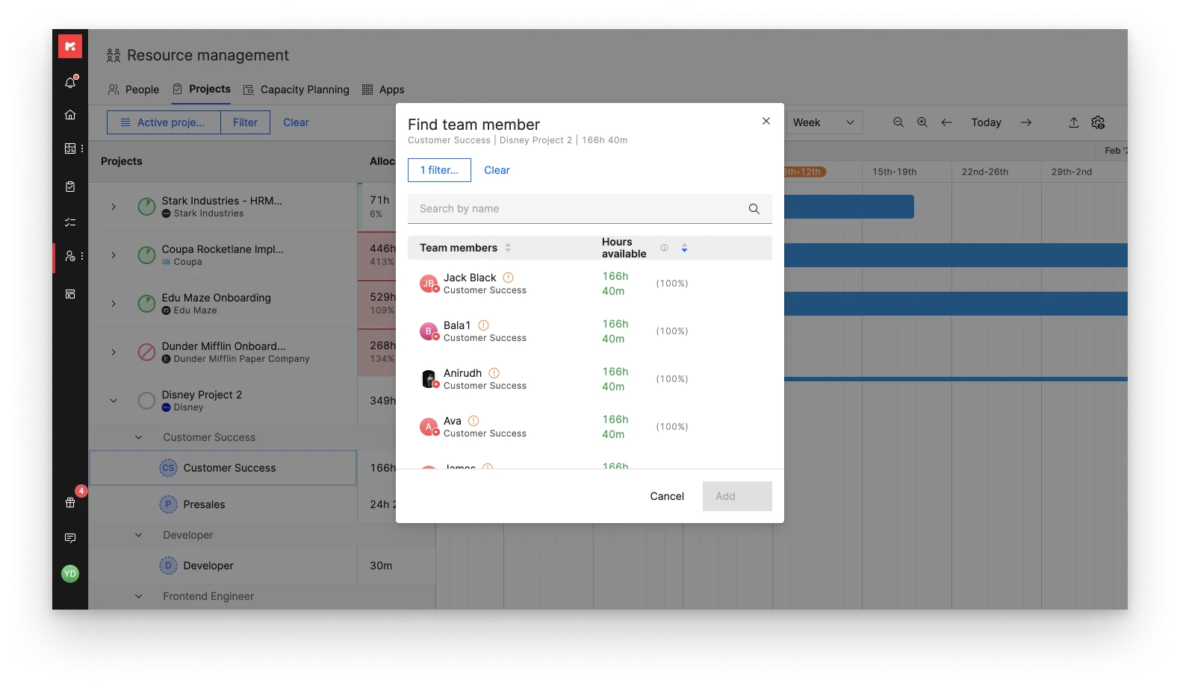This screenshot has width=1180, height=685.
Task: Select the Presales placeholder row
Action: pos(223,504)
